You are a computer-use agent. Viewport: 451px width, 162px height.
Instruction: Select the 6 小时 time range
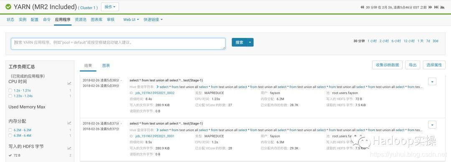[x=396, y=41]
